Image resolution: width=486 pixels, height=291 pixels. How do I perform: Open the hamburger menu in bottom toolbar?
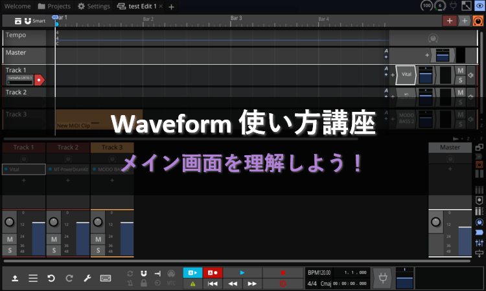click(33, 278)
